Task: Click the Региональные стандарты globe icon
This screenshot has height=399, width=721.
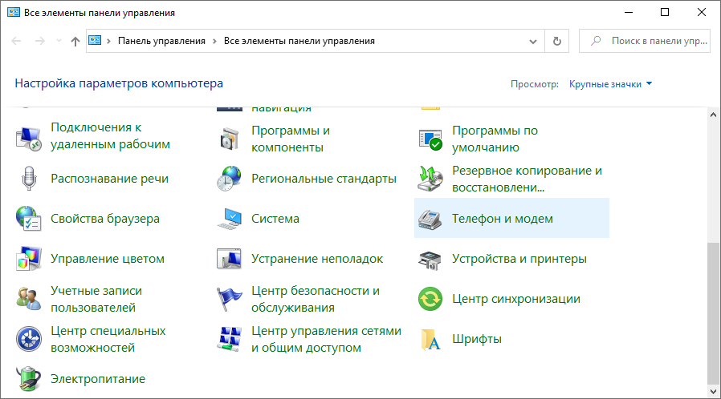Action: [x=230, y=179]
